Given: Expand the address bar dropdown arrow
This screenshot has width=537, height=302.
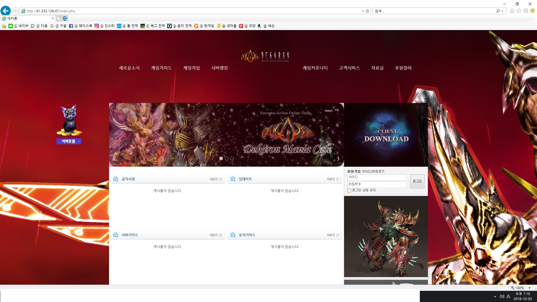Looking at the screenshot, I should pos(363,11).
